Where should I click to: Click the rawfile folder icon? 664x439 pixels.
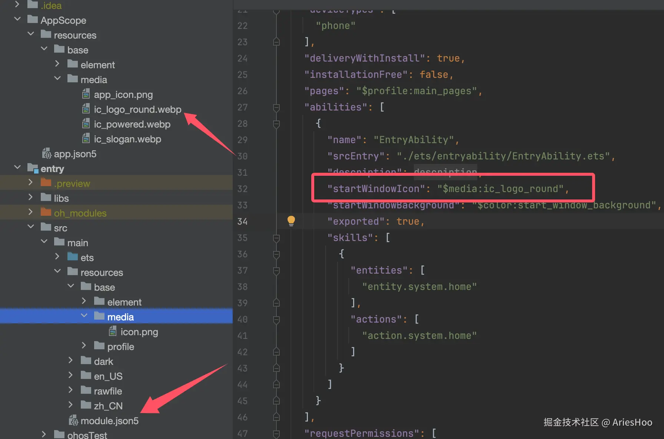(x=86, y=390)
